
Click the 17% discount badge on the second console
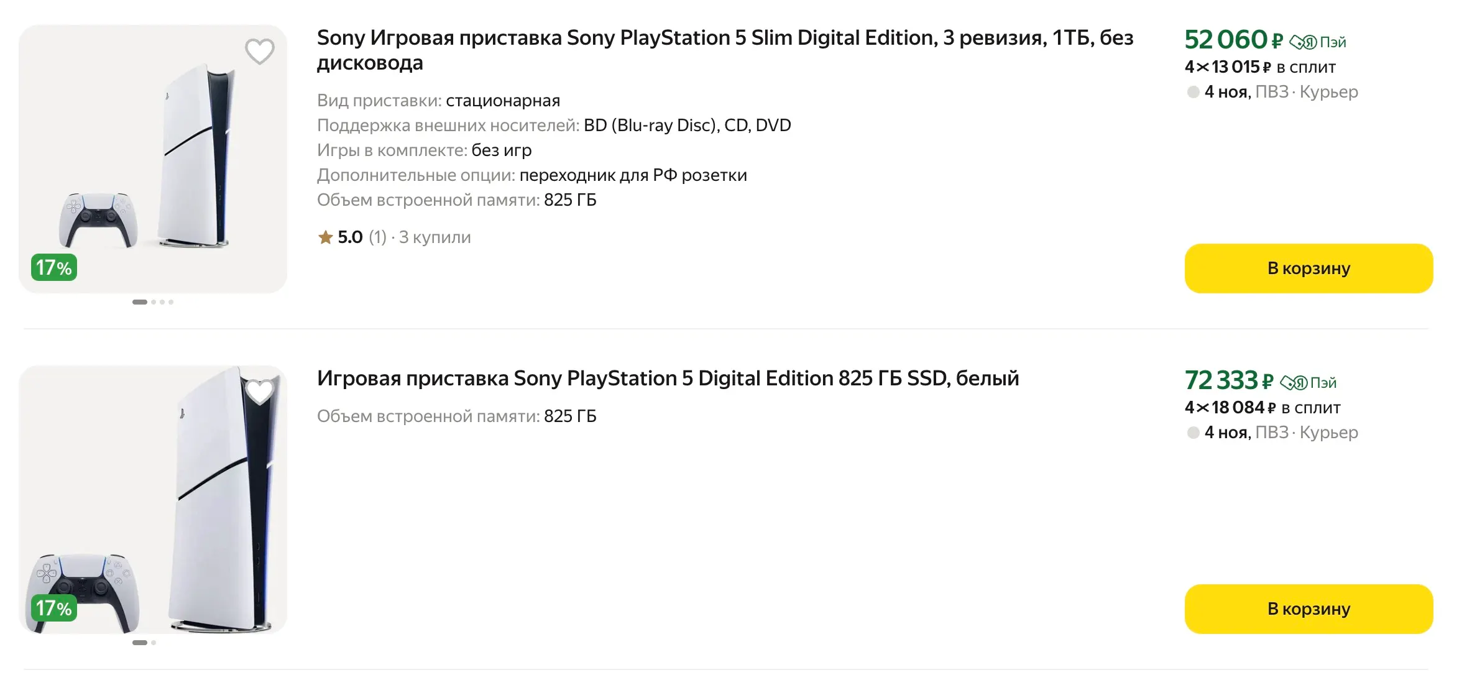pyautogui.click(x=54, y=608)
